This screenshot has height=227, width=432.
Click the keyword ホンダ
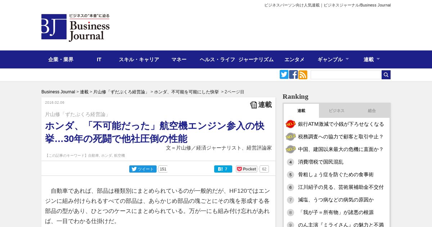point(106,156)
